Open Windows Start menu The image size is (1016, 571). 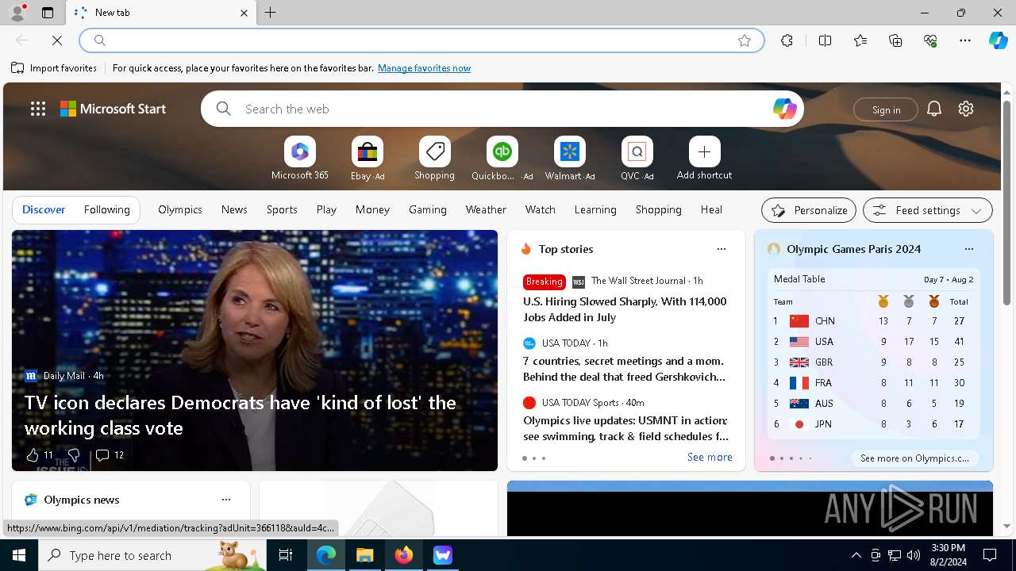(x=19, y=555)
